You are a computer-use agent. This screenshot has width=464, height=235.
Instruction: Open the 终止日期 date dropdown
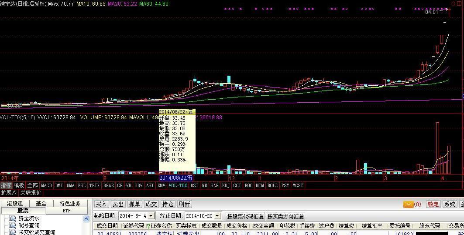[217, 216]
